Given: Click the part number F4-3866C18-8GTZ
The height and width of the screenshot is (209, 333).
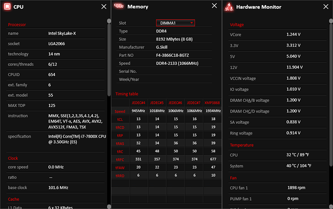Looking at the screenshot, I should [x=172, y=55].
